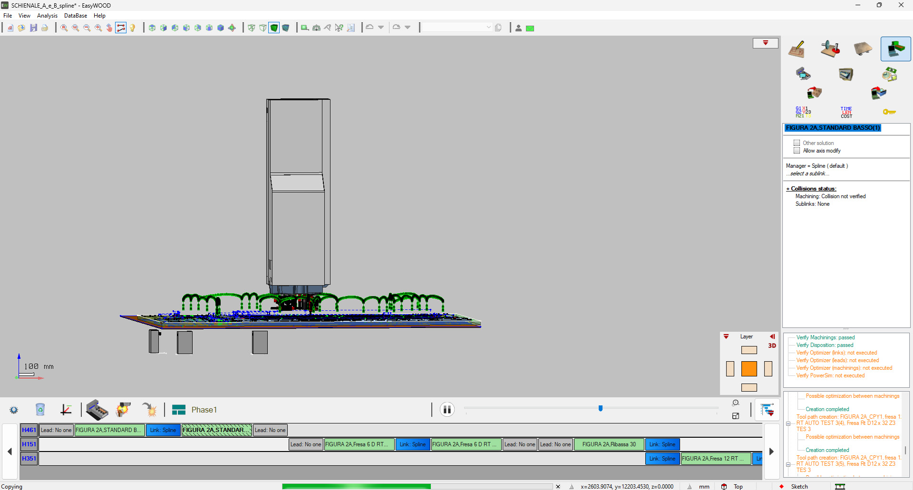Click the undo arrow icon

pos(369,28)
